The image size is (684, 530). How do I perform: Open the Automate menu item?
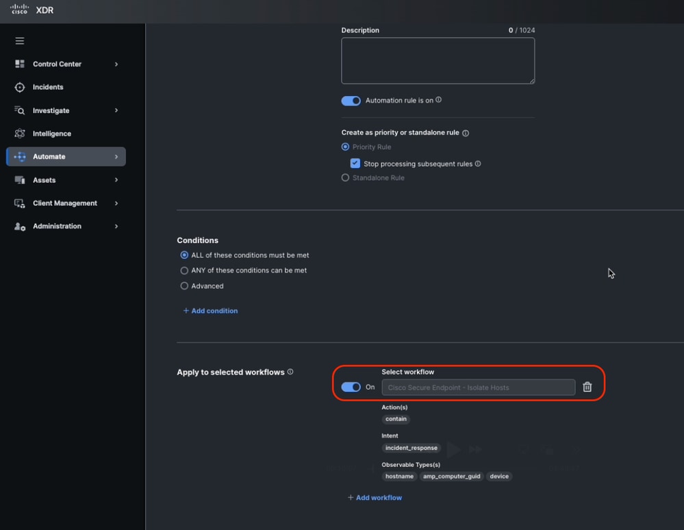(x=66, y=157)
